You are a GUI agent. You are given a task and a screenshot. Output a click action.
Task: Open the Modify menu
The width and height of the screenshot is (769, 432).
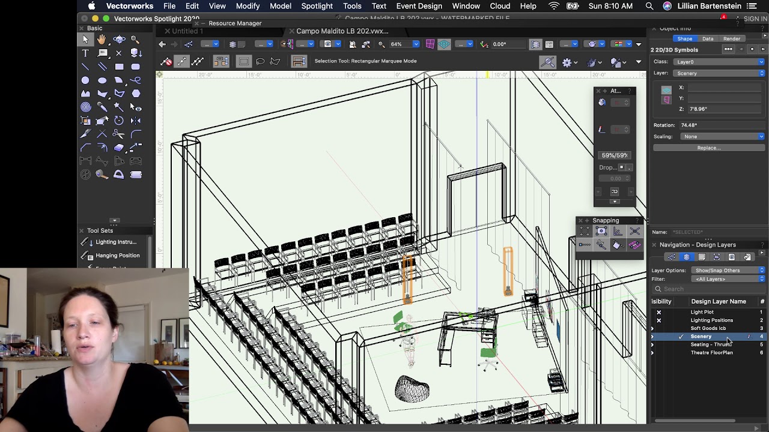(x=248, y=6)
